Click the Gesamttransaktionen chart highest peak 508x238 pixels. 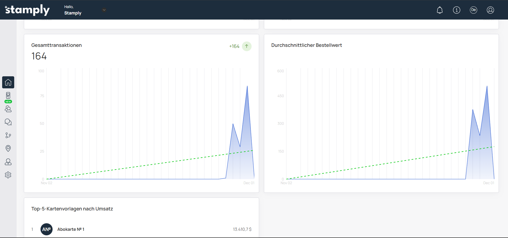[247, 86]
